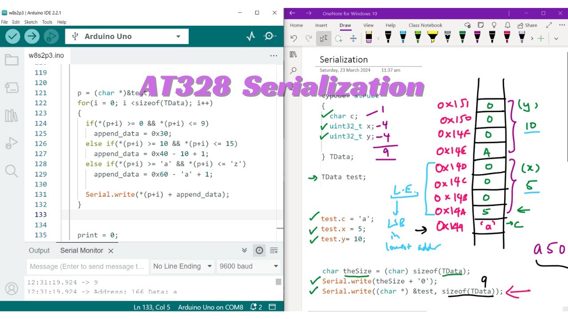Click the serial message input field
568x319 pixels.
coord(87,266)
